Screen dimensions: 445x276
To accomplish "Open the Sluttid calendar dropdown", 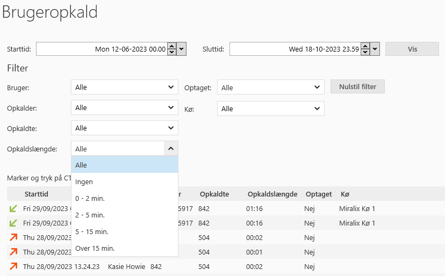I will tap(375, 49).
